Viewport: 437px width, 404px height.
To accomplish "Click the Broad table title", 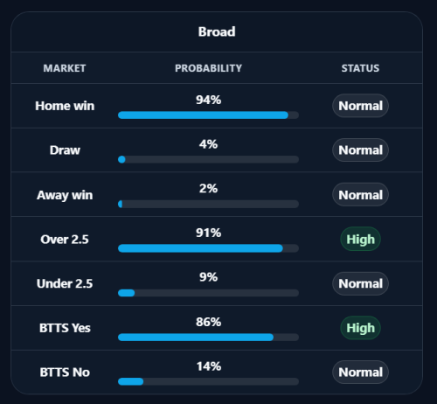I will pos(217,31).
